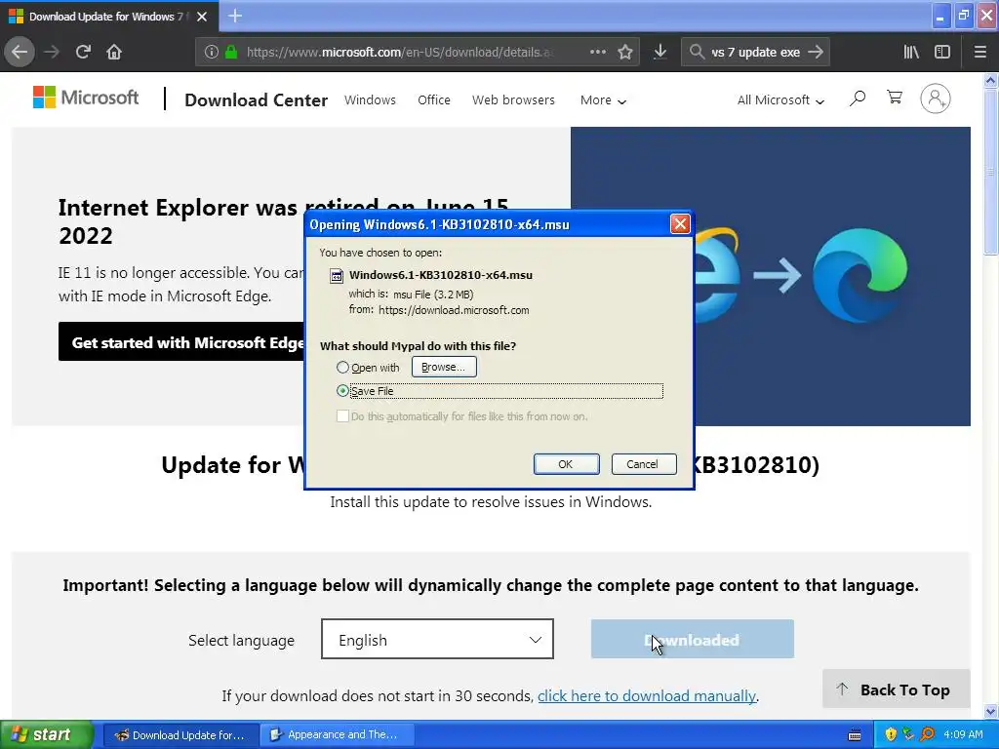Screen dimensions: 999x749
Task: Click the Microsoft logo
Action: [x=86, y=98]
